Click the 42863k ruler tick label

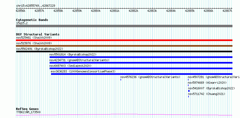pyautogui.click(x=152, y=11)
